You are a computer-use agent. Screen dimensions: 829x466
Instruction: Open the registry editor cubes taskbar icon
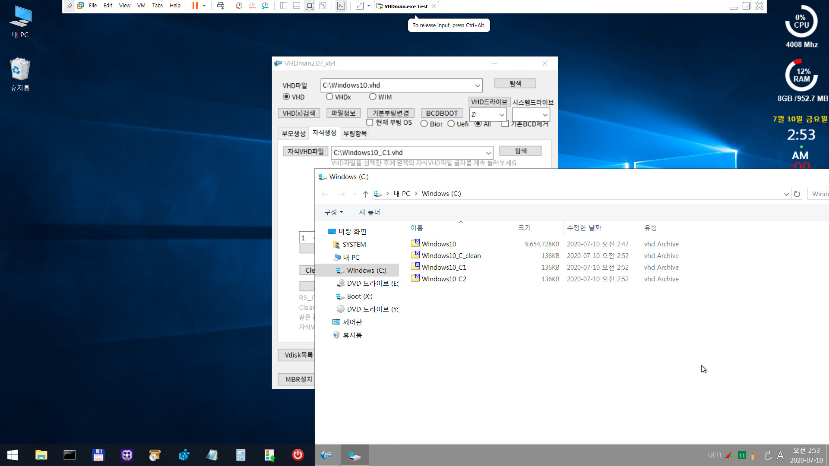[184, 455]
